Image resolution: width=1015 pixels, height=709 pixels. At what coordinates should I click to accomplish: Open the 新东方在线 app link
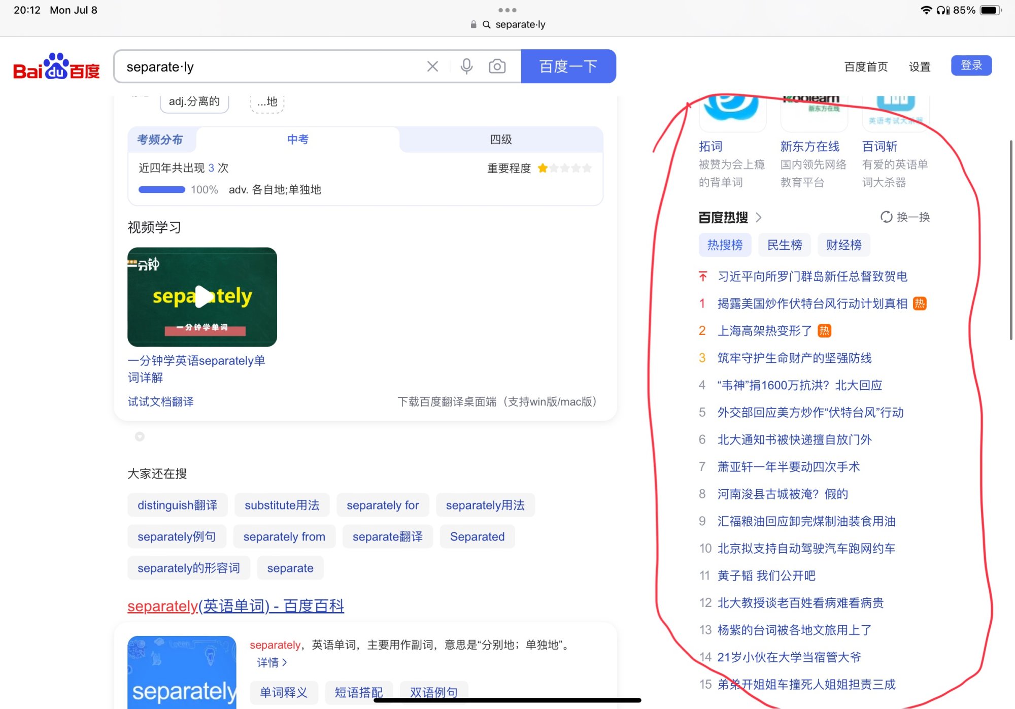coord(809,147)
